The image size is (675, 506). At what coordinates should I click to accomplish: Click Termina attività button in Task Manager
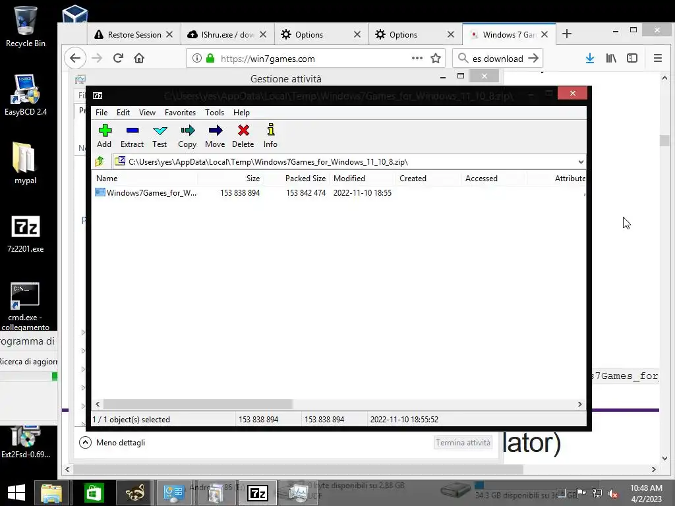(463, 442)
